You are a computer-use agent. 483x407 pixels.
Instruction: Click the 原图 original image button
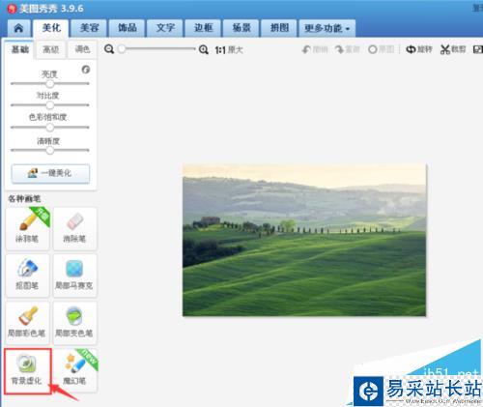point(382,49)
